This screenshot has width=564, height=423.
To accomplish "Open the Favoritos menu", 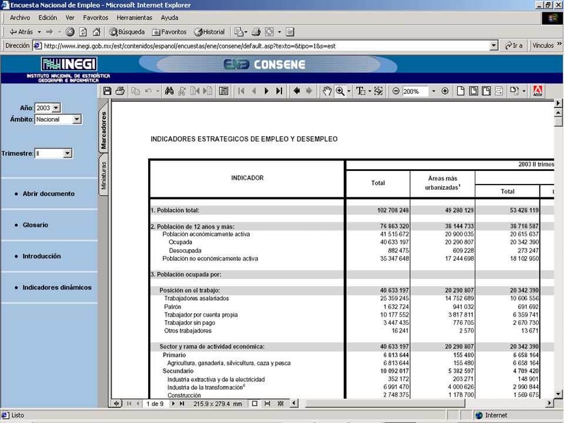I will point(95,18).
